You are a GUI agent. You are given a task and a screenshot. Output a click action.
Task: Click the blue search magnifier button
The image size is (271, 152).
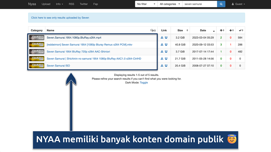click(x=221, y=4)
